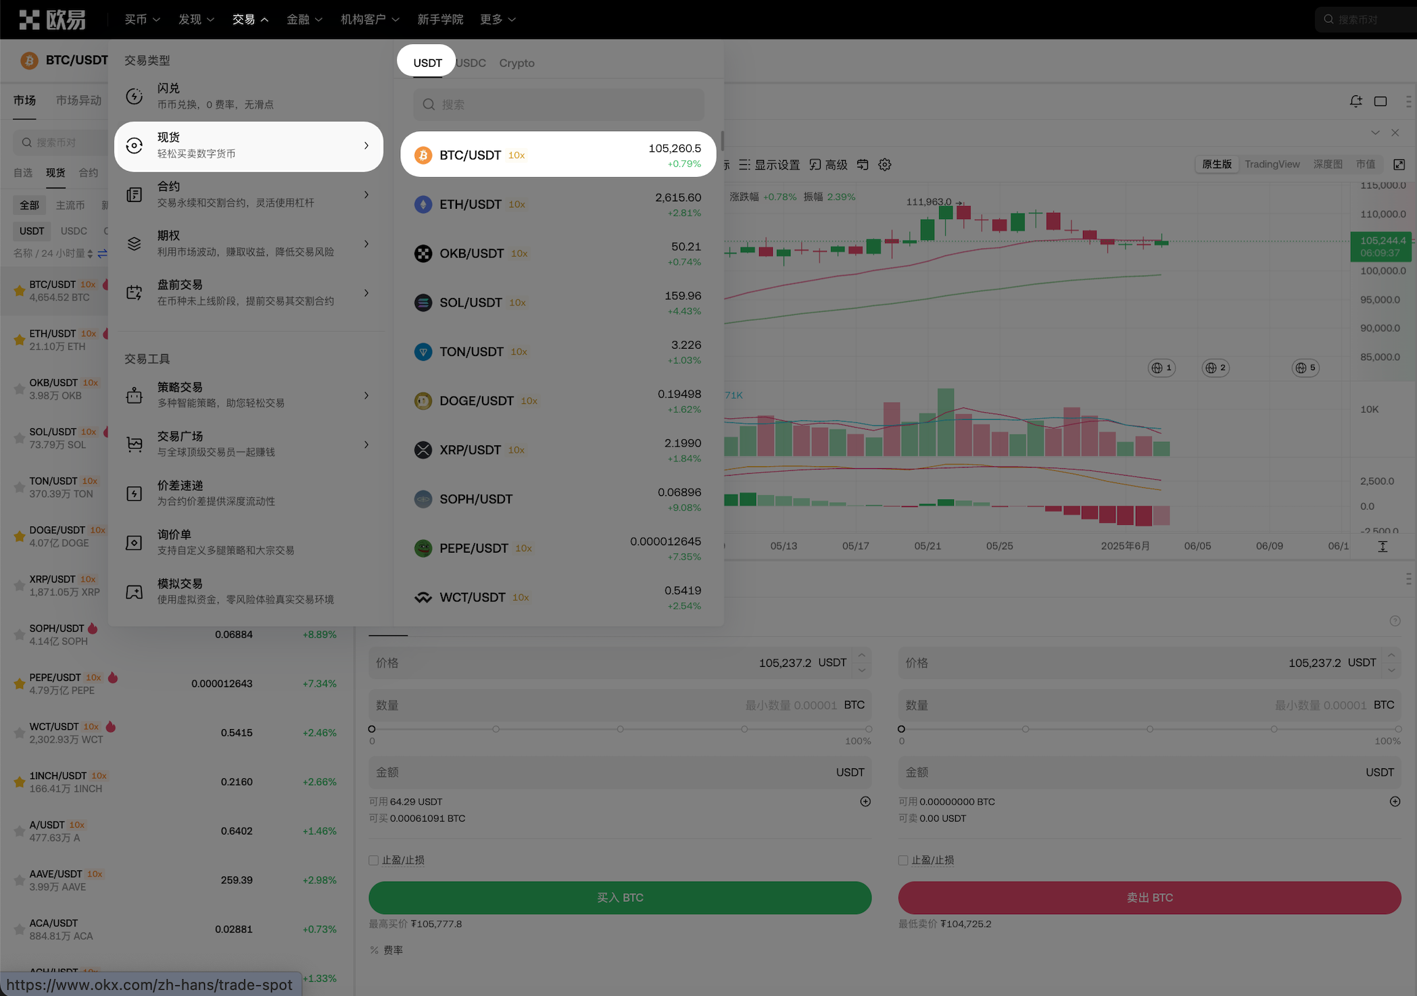Expand the 合约 submenu arrow
Image resolution: width=1417 pixels, height=996 pixels.
click(x=366, y=195)
